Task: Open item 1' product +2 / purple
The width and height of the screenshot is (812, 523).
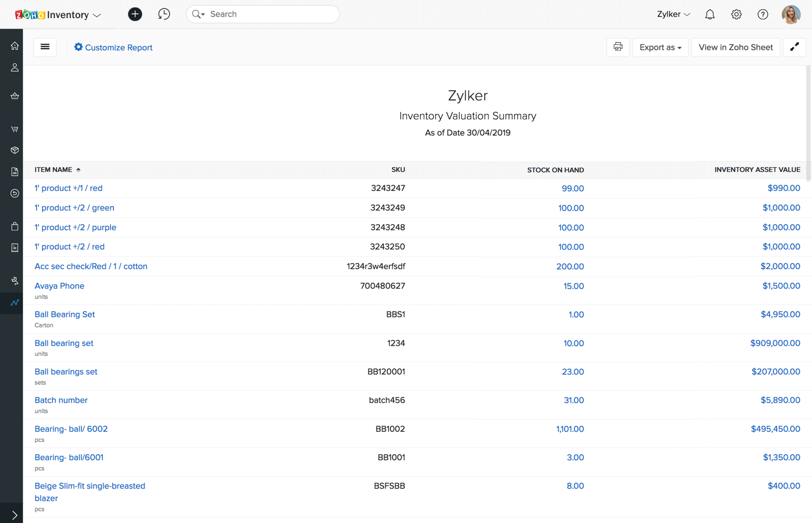Action: tap(75, 227)
